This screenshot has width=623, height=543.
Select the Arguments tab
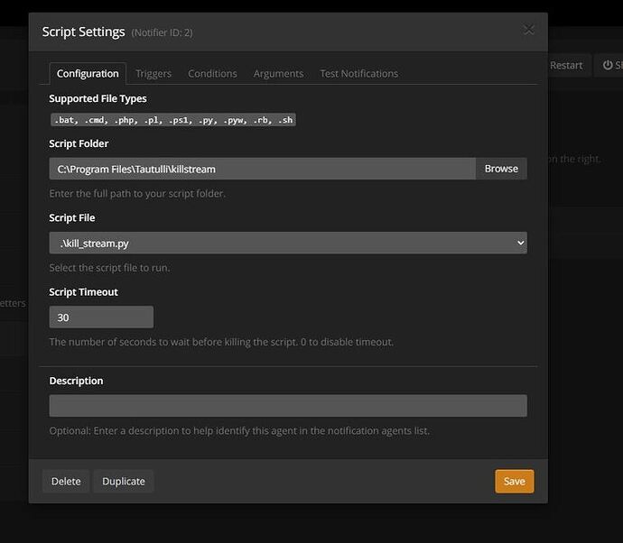pos(278,73)
